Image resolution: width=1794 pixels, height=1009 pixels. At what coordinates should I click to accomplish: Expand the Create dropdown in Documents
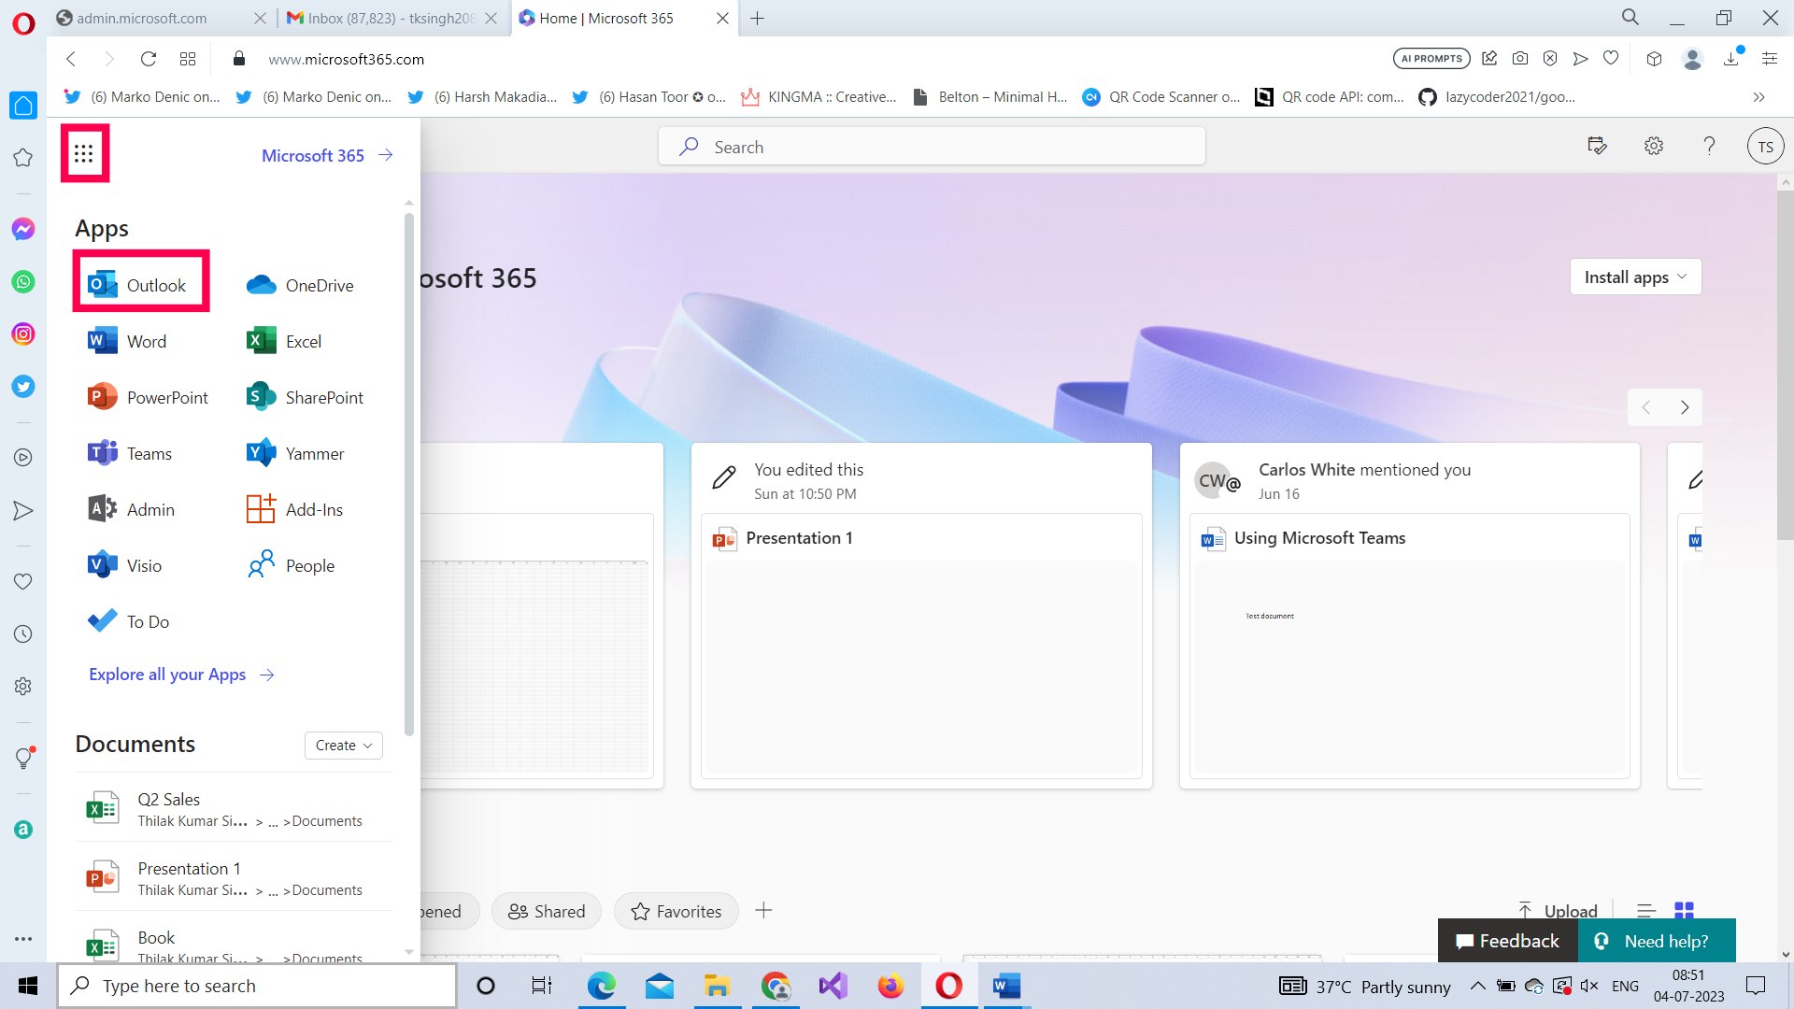coord(344,745)
